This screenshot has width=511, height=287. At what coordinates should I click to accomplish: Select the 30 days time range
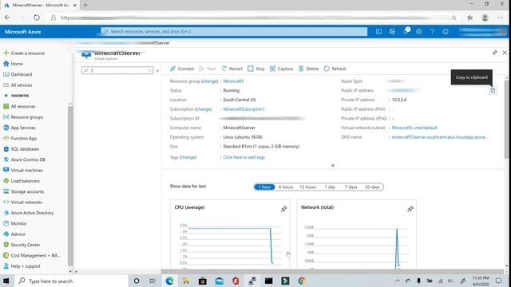point(372,187)
